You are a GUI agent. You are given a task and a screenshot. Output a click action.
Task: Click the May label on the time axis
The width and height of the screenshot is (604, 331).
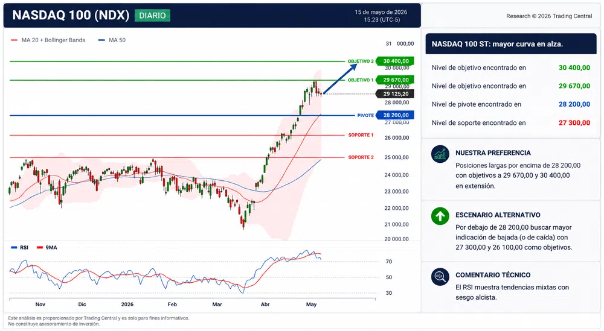(x=311, y=304)
